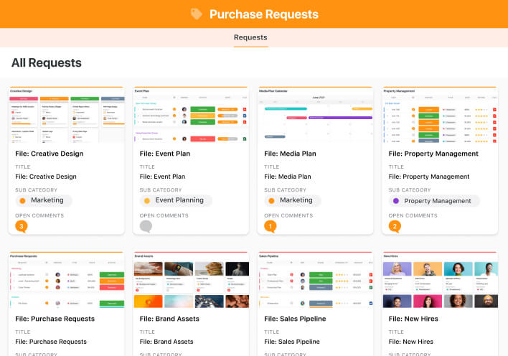This screenshot has width=508, height=356.
Task: Open Event Plan card's empty gray comment bubble
Action: 146,226
